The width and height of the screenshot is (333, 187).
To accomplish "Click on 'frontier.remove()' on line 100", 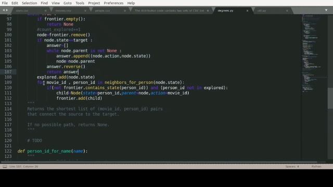I will [70, 35].
